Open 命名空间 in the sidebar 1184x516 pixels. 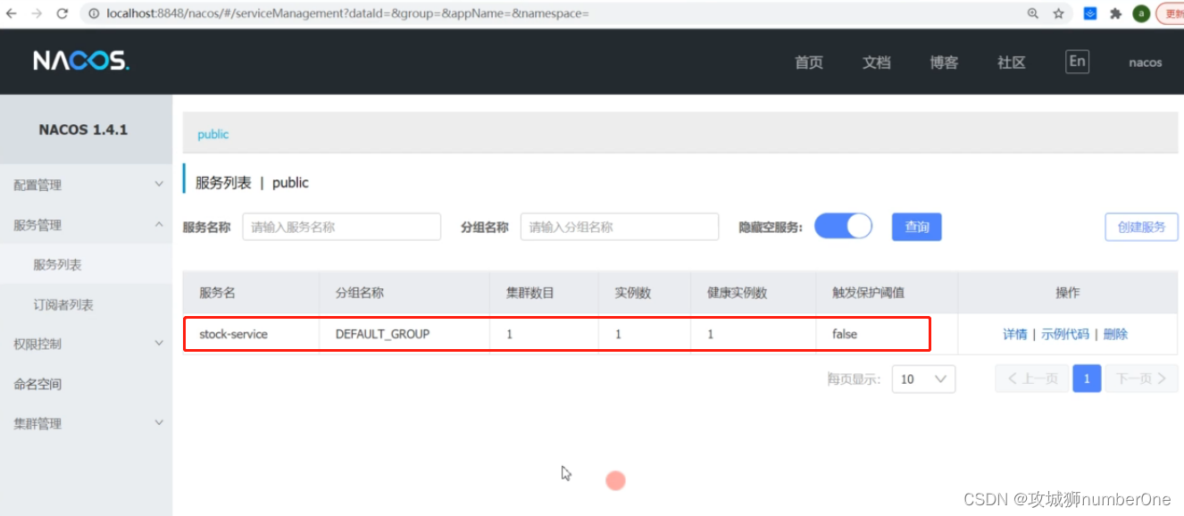(x=86, y=384)
